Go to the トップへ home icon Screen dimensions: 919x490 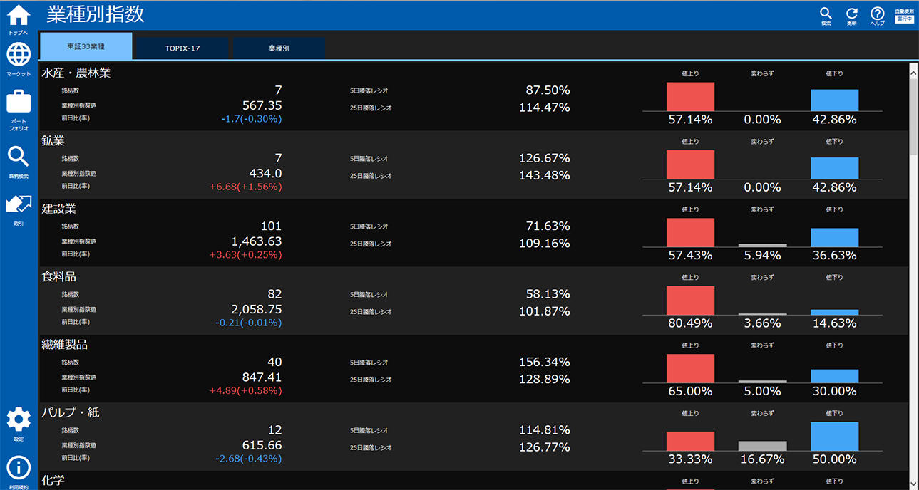19,14
